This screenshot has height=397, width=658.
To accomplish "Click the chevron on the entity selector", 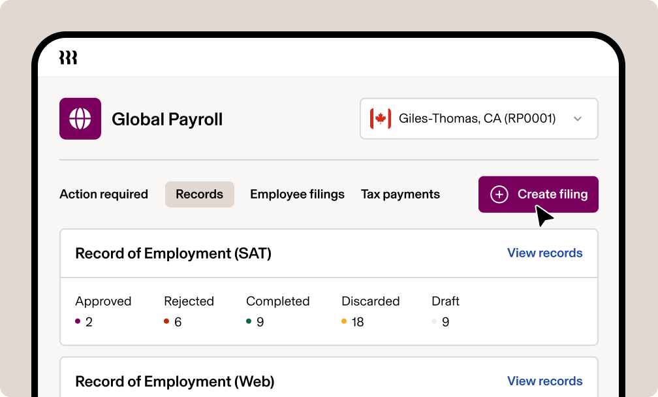I will pyautogui.click(x=578, y=119).
